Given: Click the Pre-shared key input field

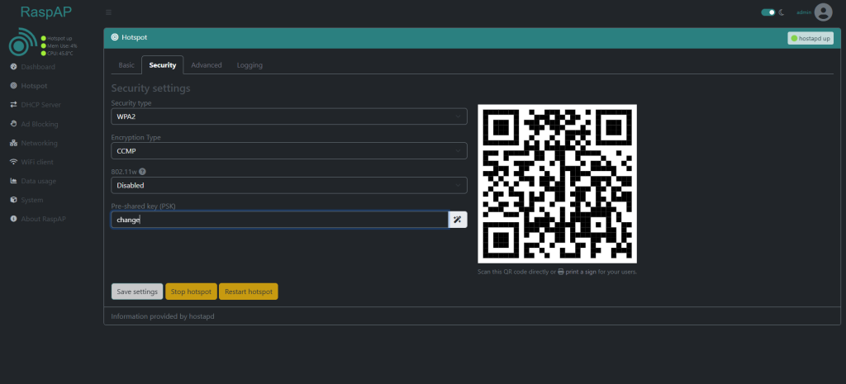Looking at the screenshot, I should (x=279, y=220).
